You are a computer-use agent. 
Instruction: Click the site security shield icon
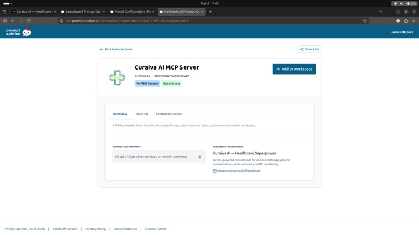62,21
